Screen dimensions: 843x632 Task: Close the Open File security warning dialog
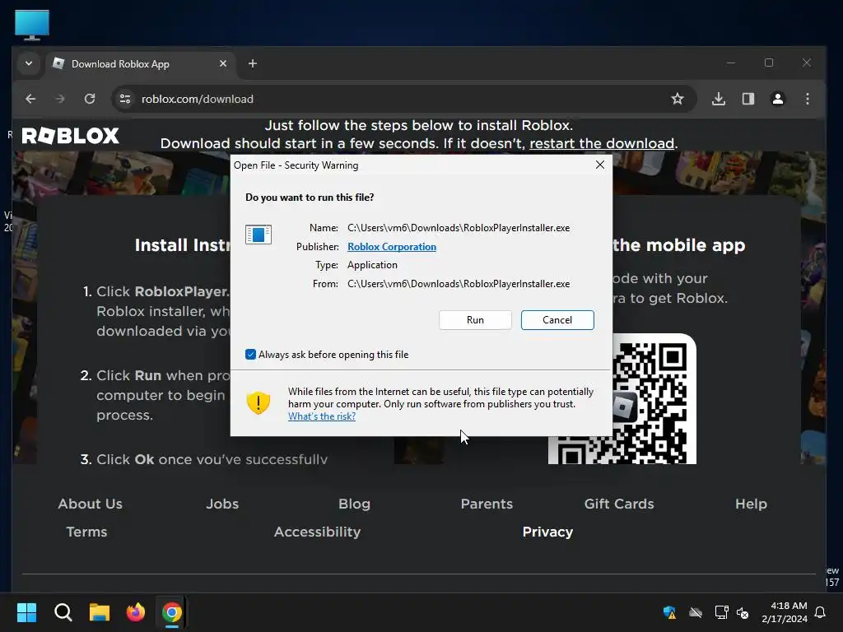(600, 165)
